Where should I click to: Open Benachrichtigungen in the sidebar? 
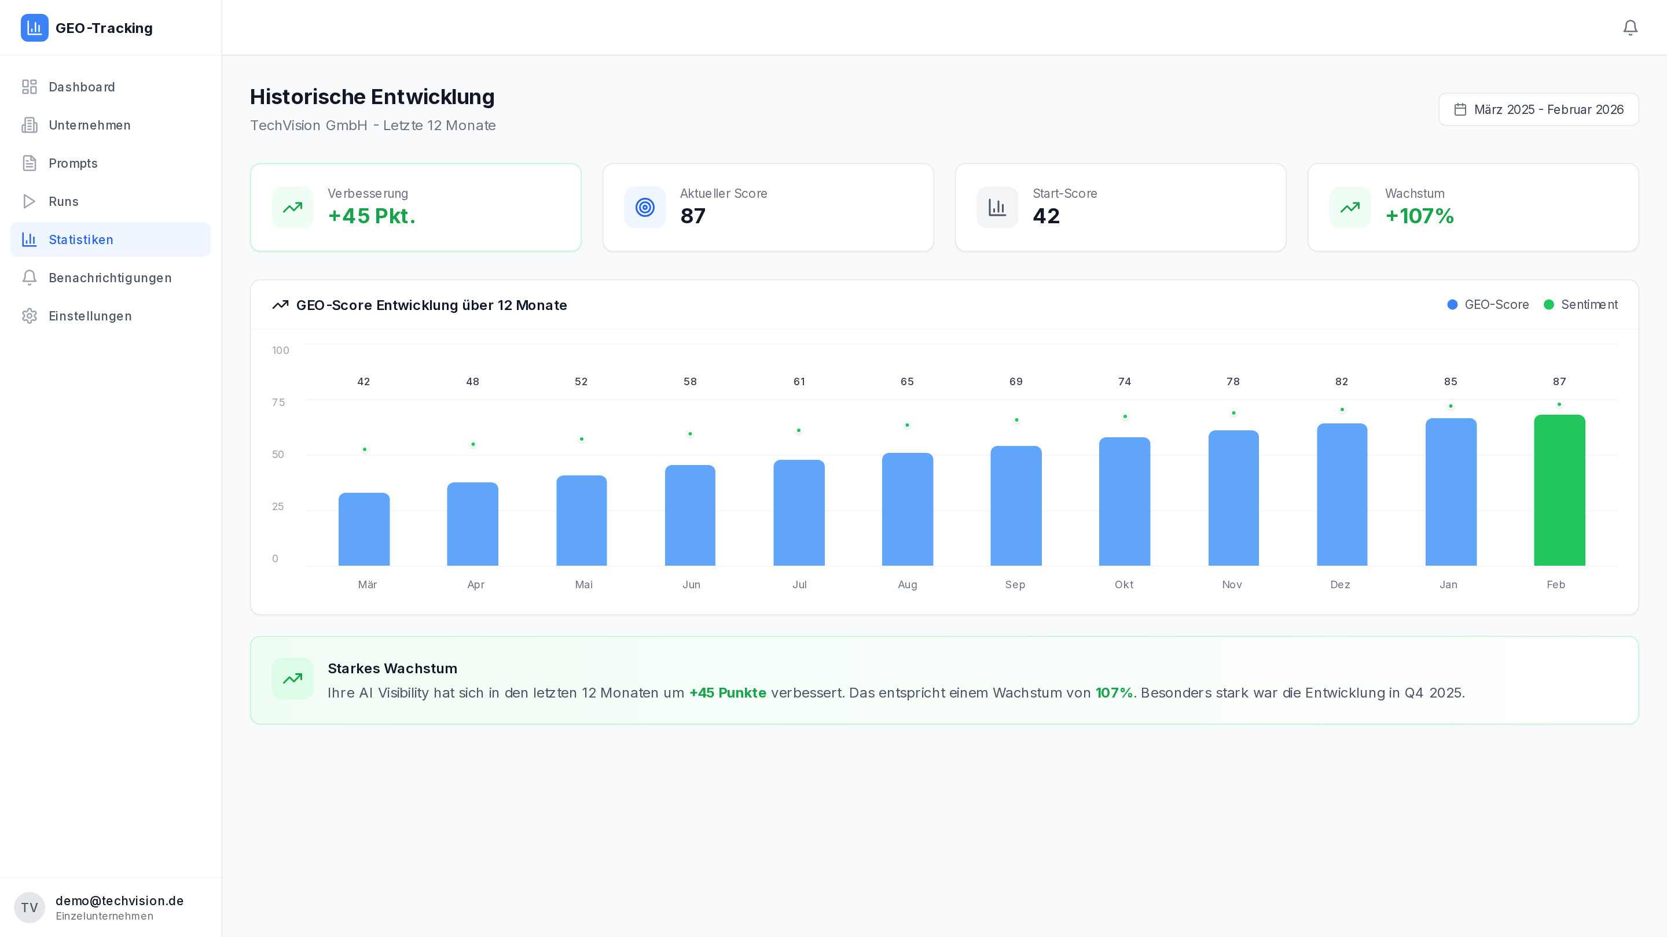tap(110, 278)
